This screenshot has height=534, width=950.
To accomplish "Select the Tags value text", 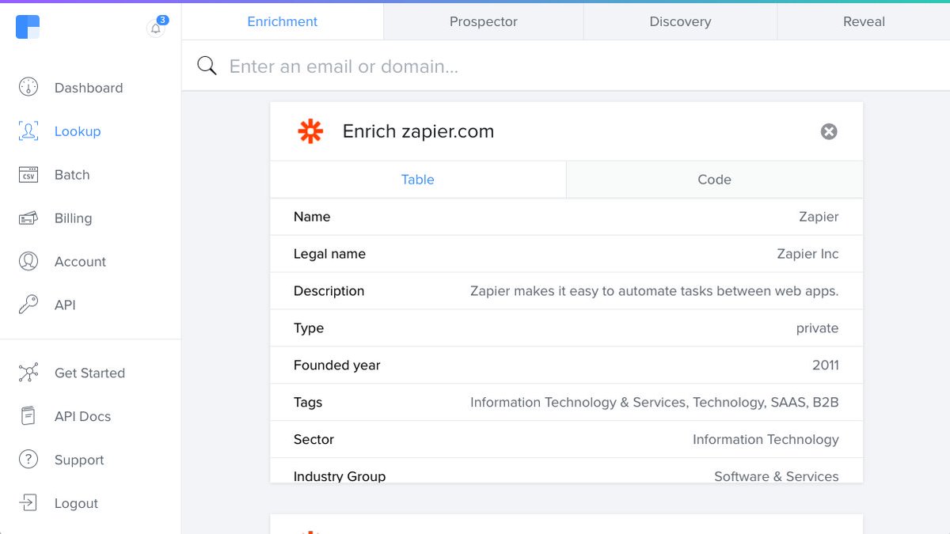I will pyautogui.click(x=654, y=403).
